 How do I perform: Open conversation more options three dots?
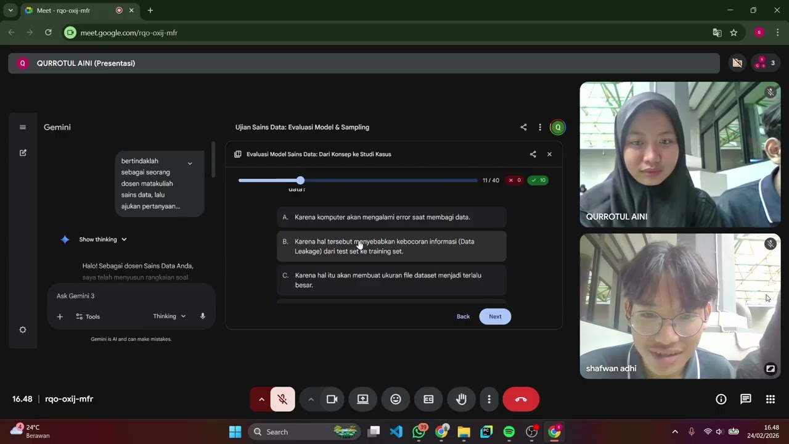[x=540, y=127]
